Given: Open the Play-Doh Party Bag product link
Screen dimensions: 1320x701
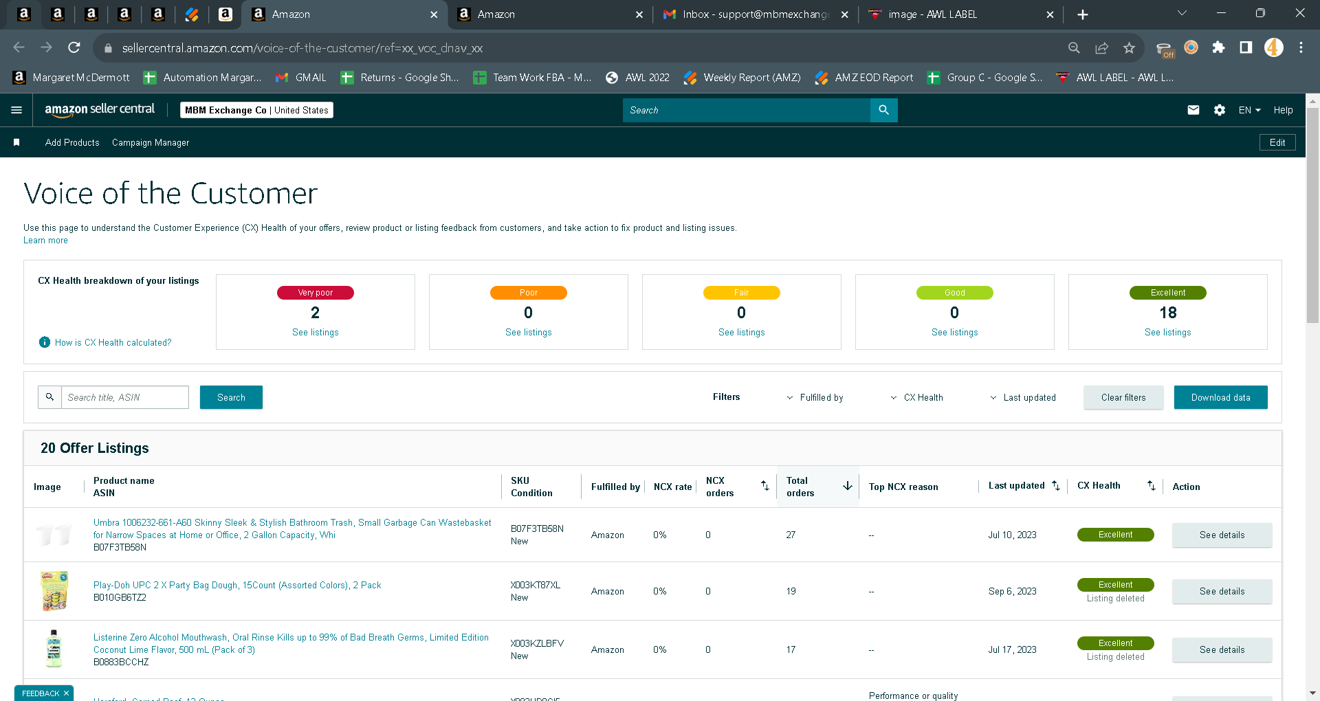Looking at the screenshot, I should (237, 585).
